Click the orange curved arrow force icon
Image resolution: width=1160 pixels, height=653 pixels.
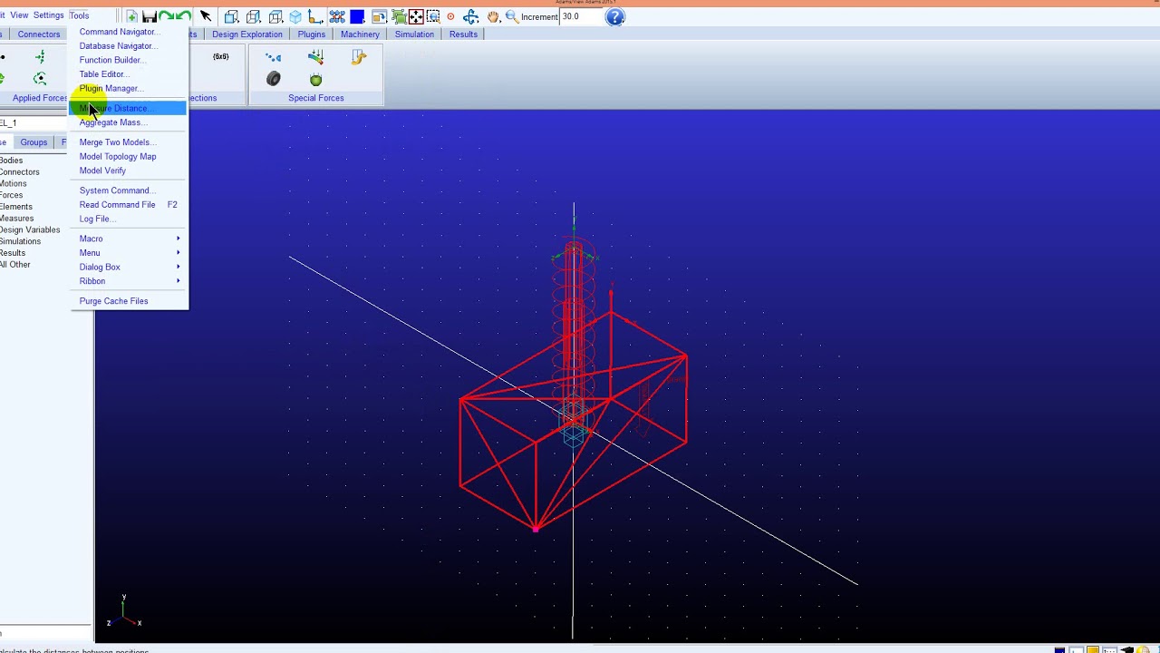pos(359,58)
